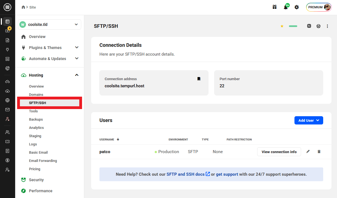The image size is (337, 198).
Task: Click the Site breadcrumb link
Action: pos(33,7)
